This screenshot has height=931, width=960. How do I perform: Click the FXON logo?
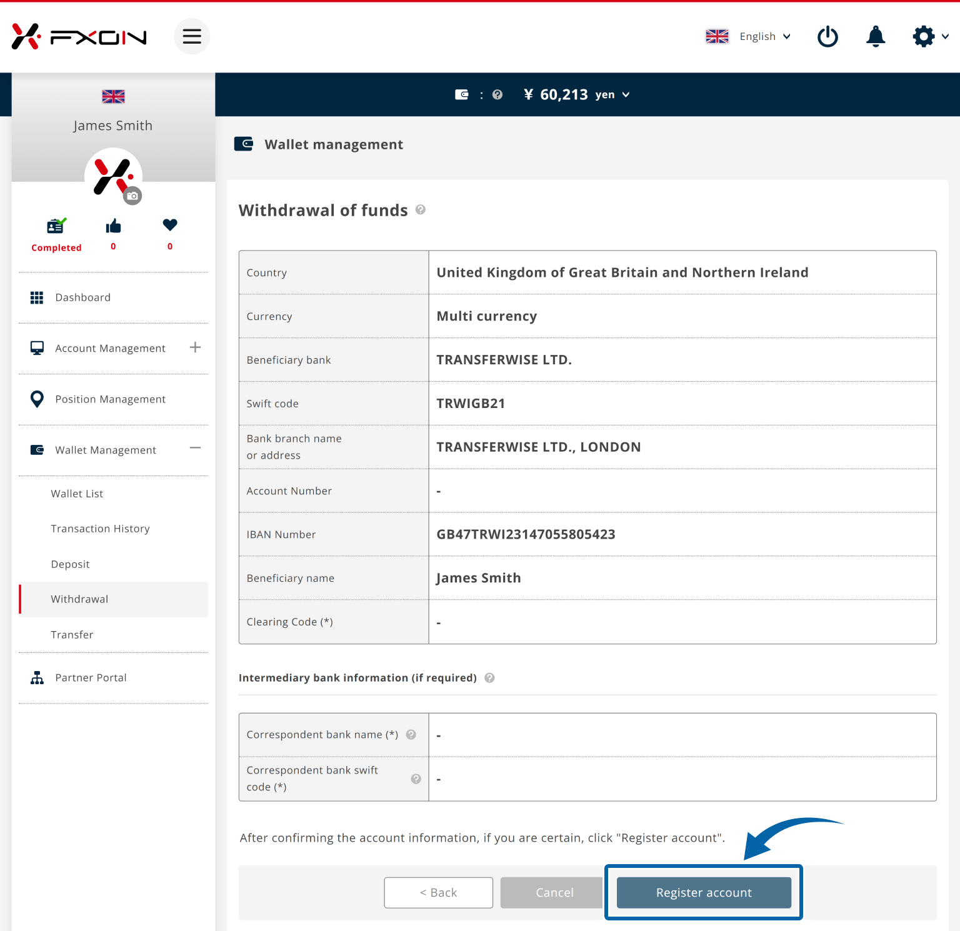pos(79,36)
